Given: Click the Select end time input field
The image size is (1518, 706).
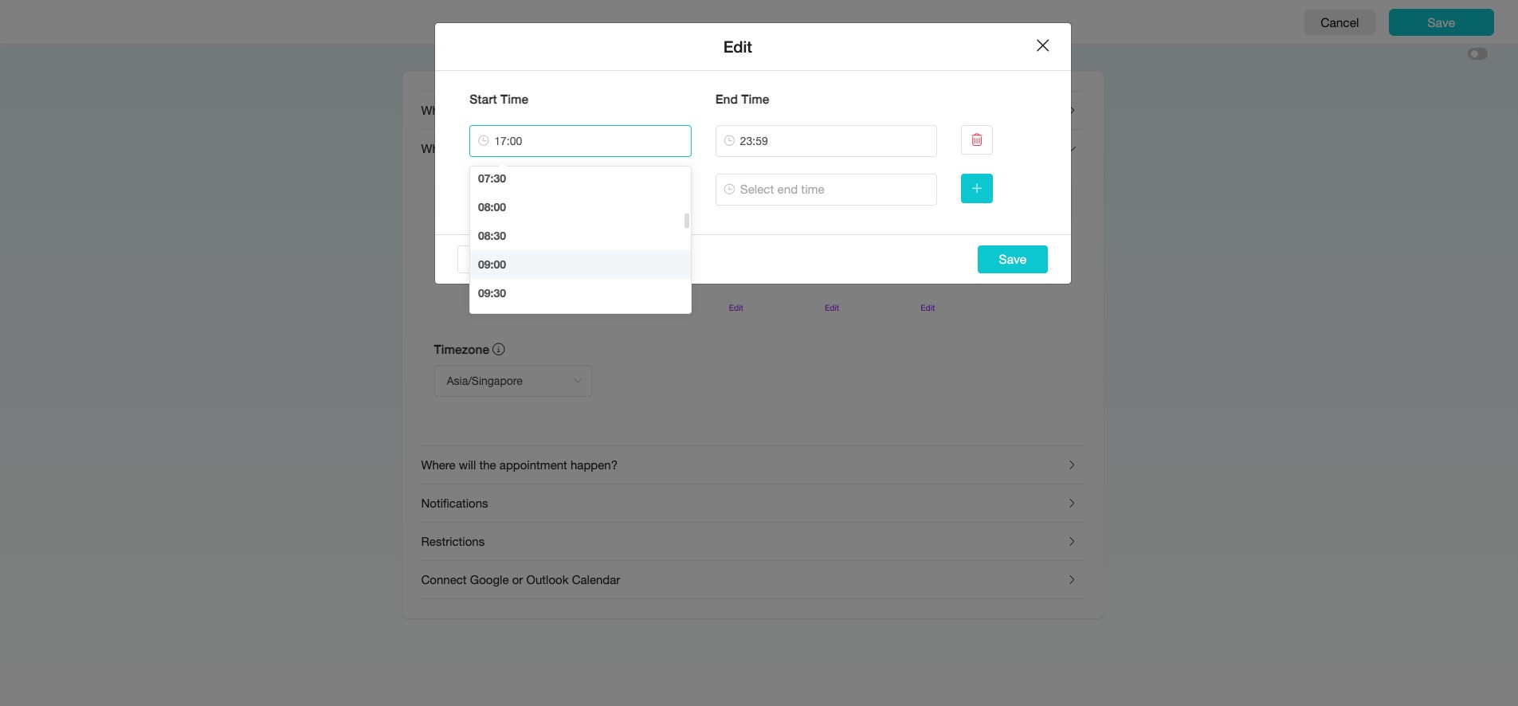Looking at the screenshot, I should click(826, 190).
